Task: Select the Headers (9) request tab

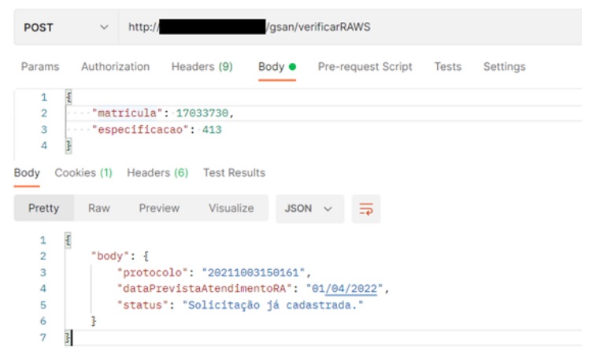Action: tap(202, 67)
